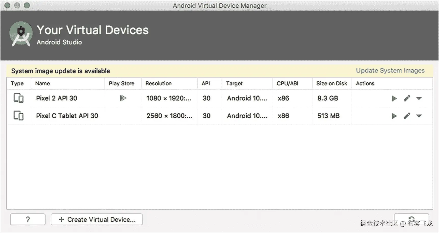
Task: Open help with the question mark button
Action: [28, 219]
